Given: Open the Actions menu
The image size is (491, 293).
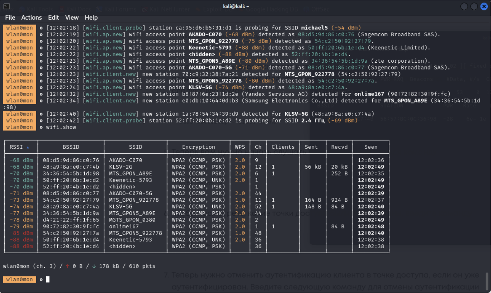Looking at the screenshot, I should tap(32, 18).
